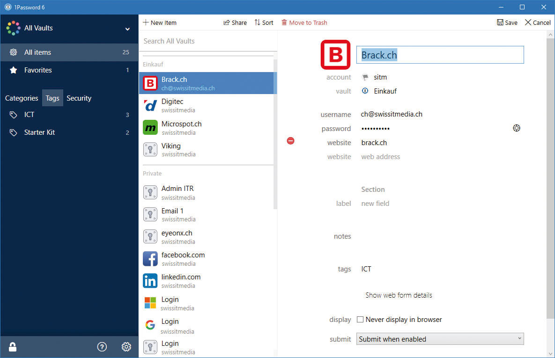555x358 pixels.
Task: Click the Einkauf group header
Action: pyautogui.click(x=153, y=65)
